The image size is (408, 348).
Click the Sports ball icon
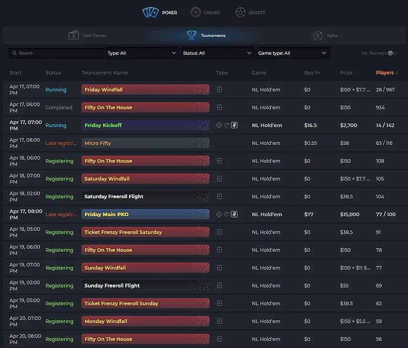tap(240, 12)
